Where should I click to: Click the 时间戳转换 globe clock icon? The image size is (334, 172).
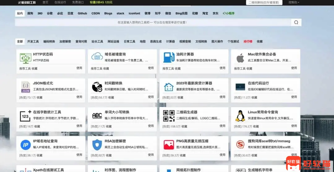click(x=97, y=87)
